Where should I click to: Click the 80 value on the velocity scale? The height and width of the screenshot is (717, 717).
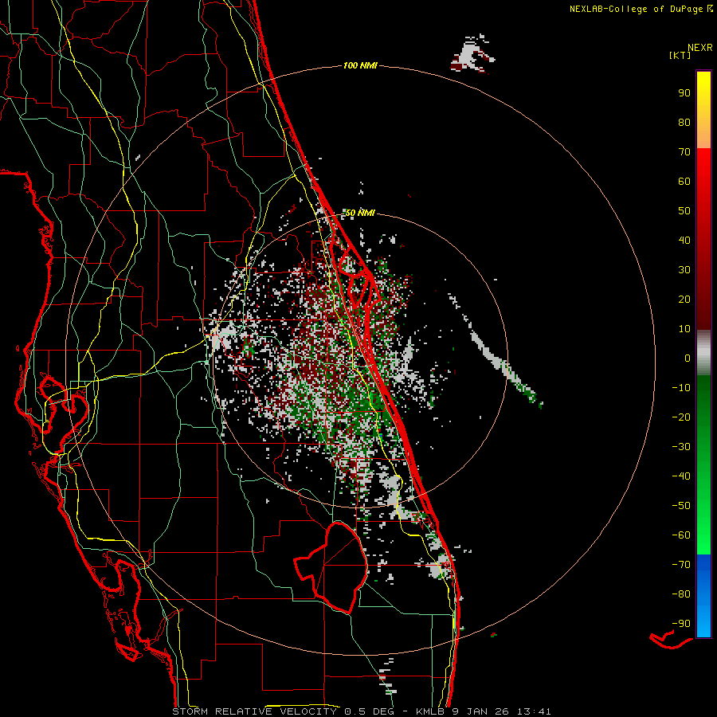pos(684,122)
